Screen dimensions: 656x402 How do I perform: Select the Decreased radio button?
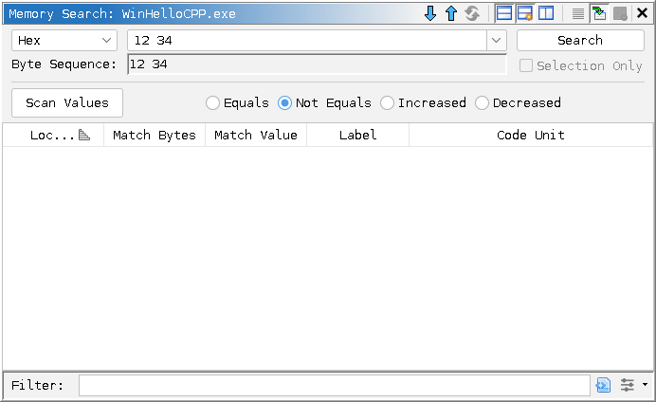(482, 102)
